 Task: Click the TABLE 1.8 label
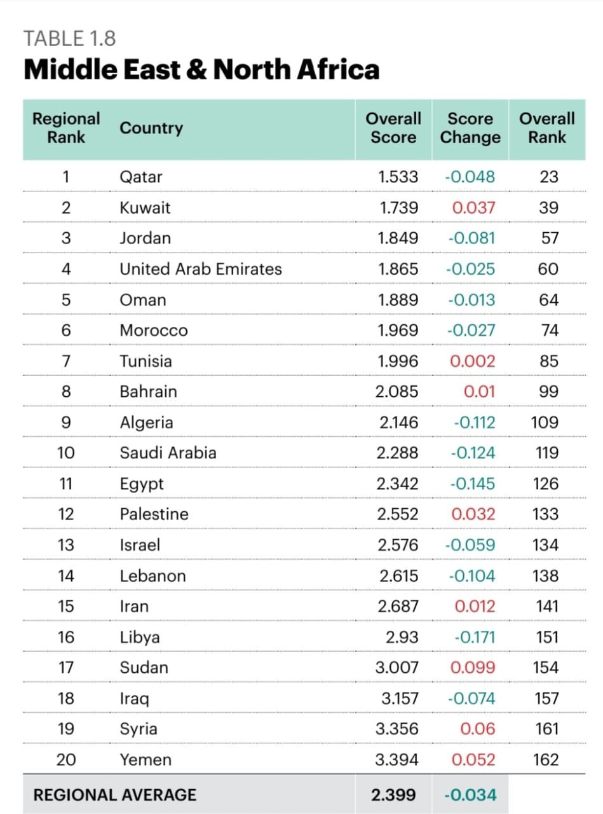[x=70, y=39]
